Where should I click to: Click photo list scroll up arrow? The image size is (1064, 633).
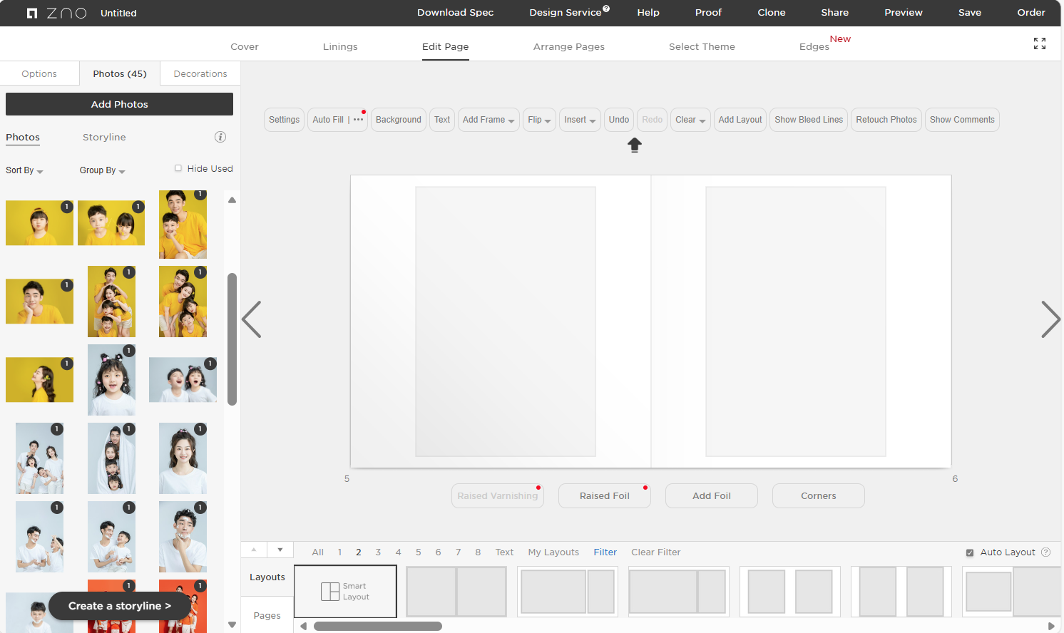tap(232, 200)
